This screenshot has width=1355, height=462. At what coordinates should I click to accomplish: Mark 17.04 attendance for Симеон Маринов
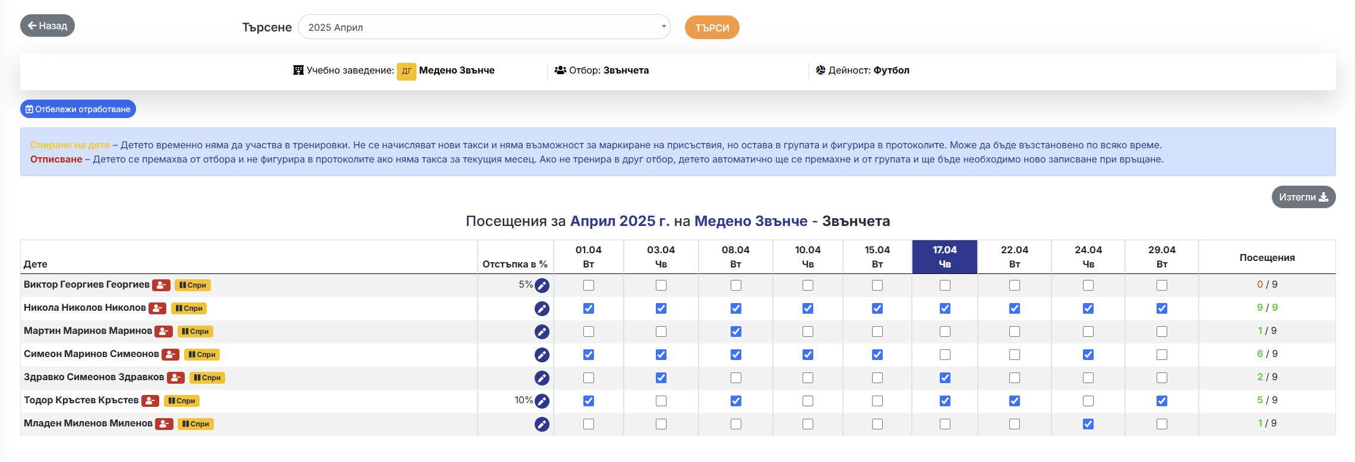click(945, 355)
